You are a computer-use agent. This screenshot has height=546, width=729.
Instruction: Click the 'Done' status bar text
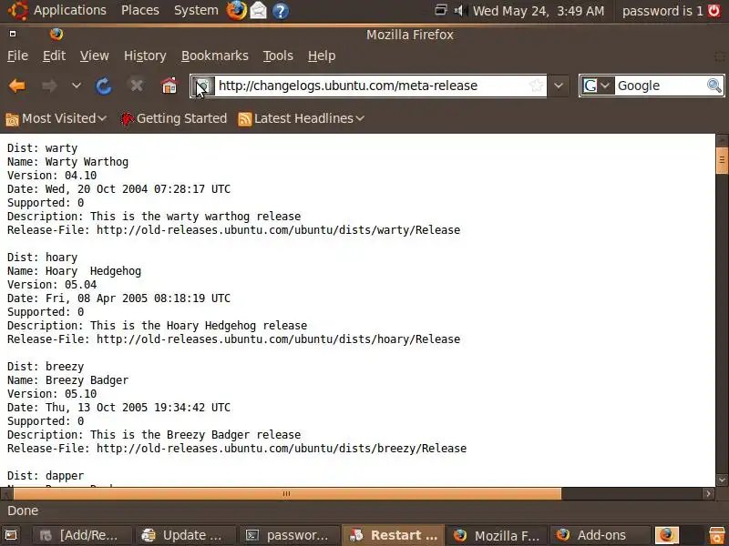pyautogui.click(x=23, y=511)
